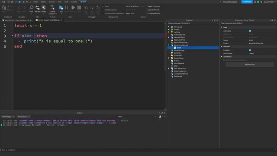Expand the Lighting tree node
Viewport: 277px width, 156px height.
click(x=169, y=32)
